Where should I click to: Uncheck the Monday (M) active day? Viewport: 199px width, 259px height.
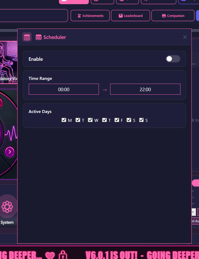pos(64,120)
